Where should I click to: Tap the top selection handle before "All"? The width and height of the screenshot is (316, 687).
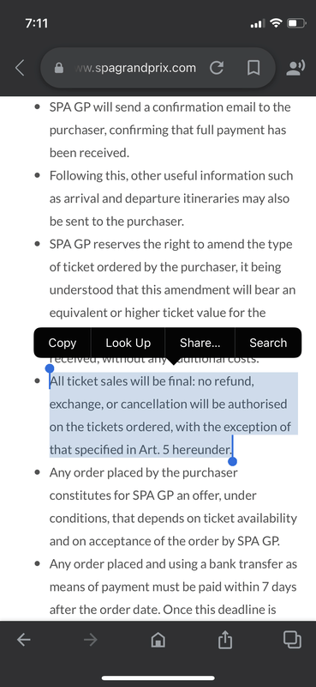50,368
